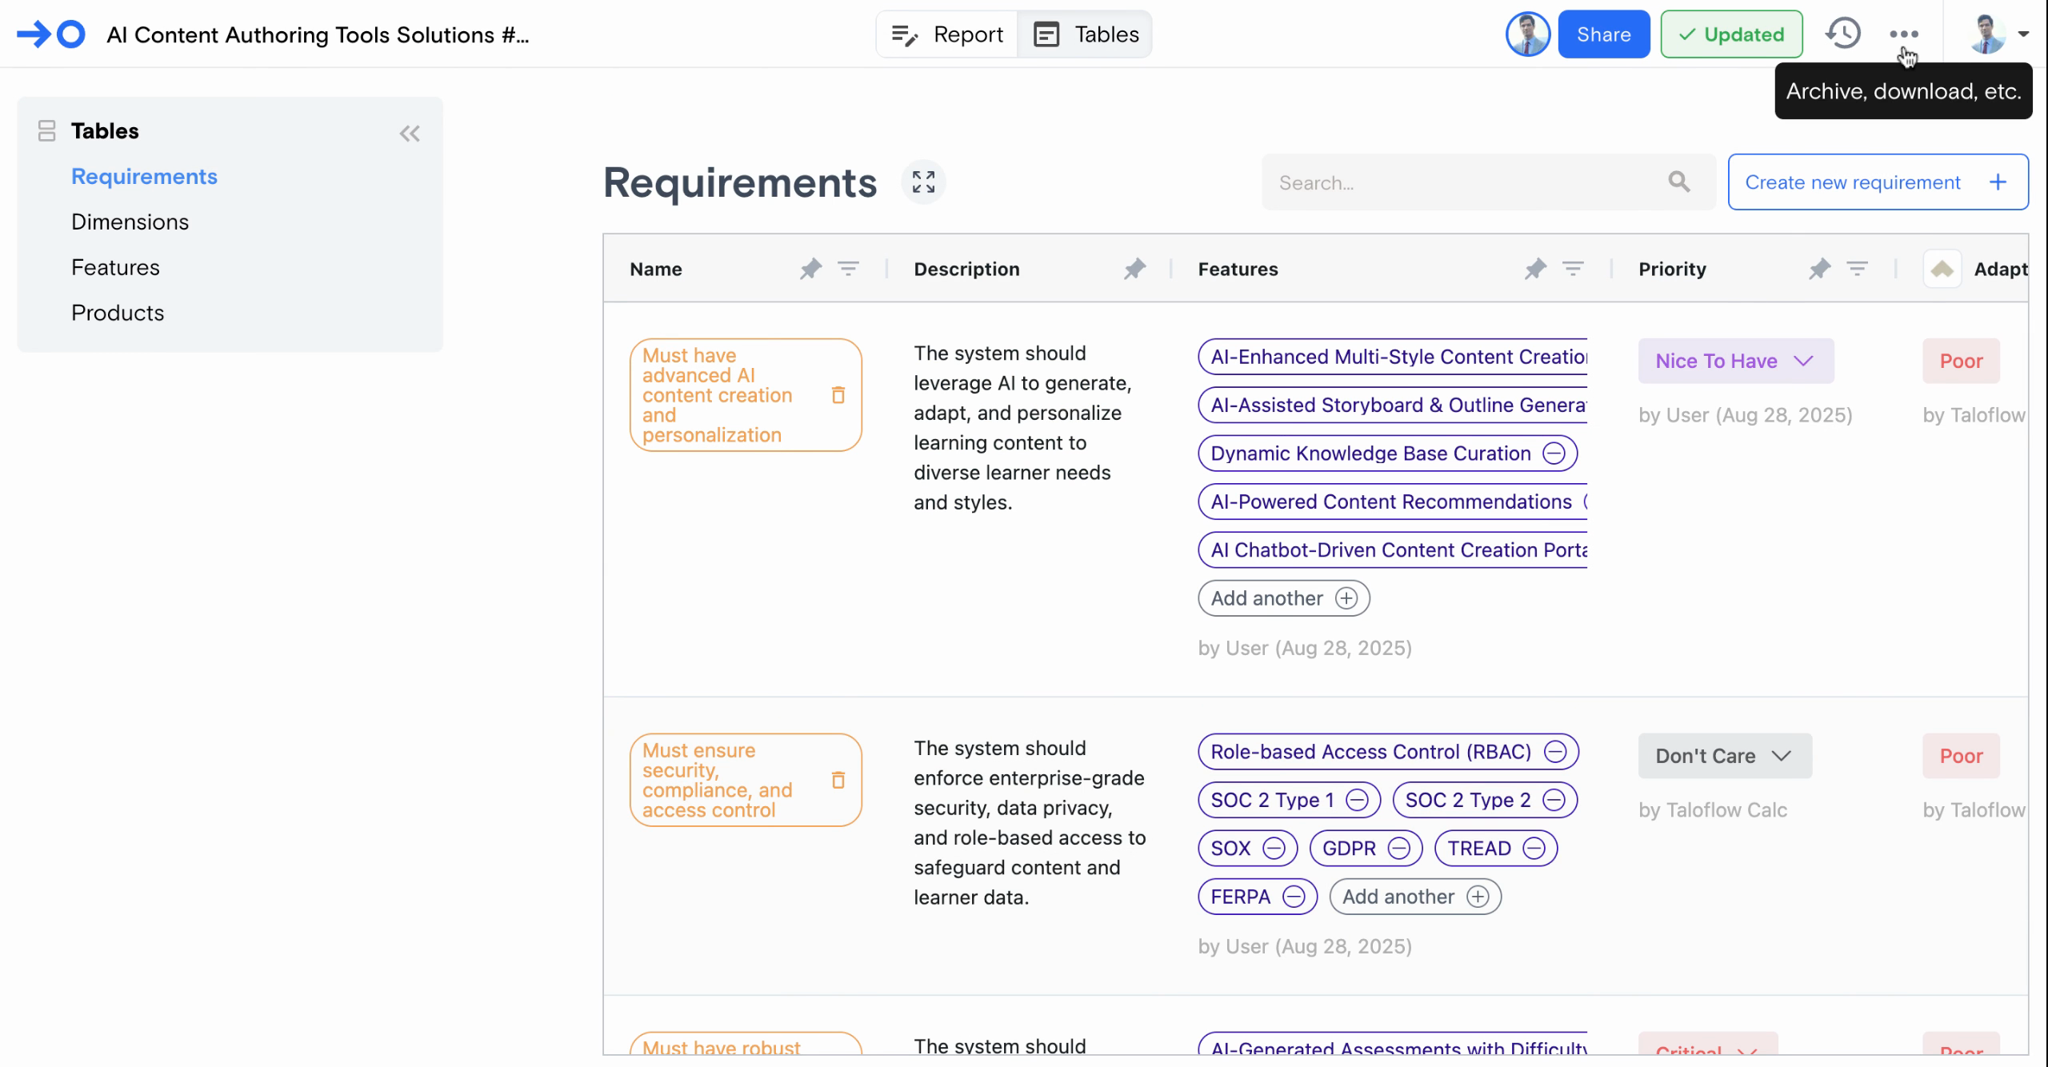The height and width of the screenshot is (1067, 2048).
Task: Pin the Description column
Action: tap(1134, 269)
